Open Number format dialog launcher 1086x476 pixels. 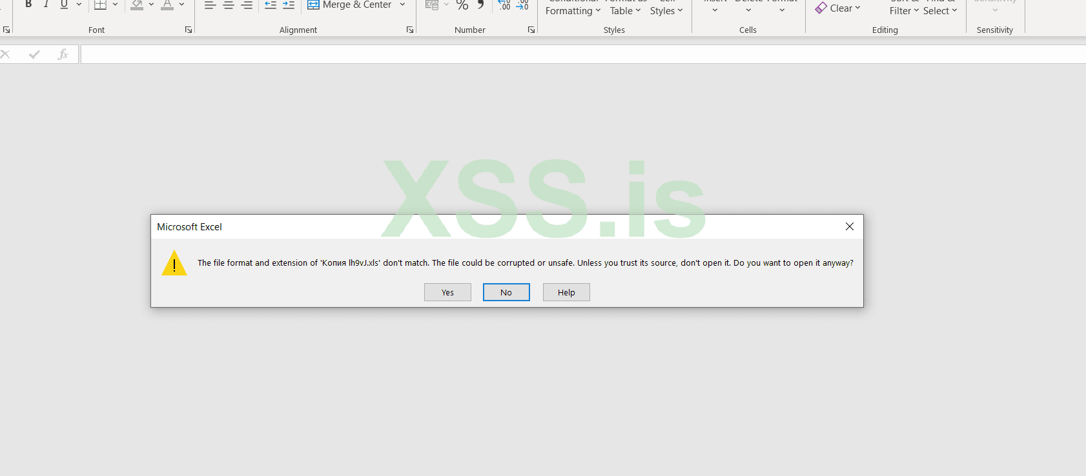531,30
